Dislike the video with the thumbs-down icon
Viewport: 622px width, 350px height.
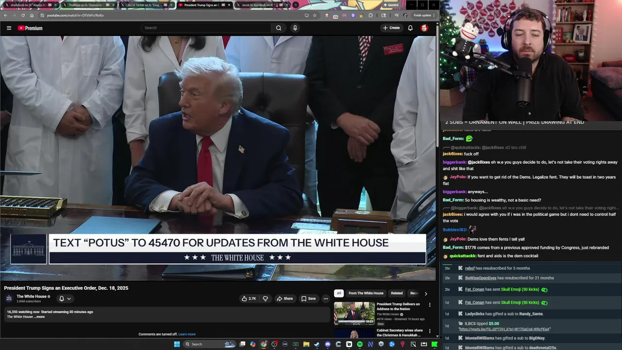click(x=265, y=298)
